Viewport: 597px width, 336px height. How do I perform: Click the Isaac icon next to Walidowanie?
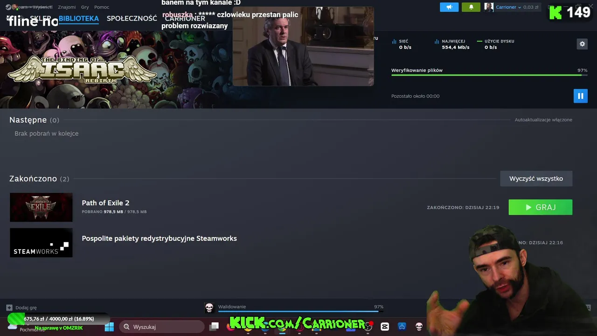coord(209,308)
